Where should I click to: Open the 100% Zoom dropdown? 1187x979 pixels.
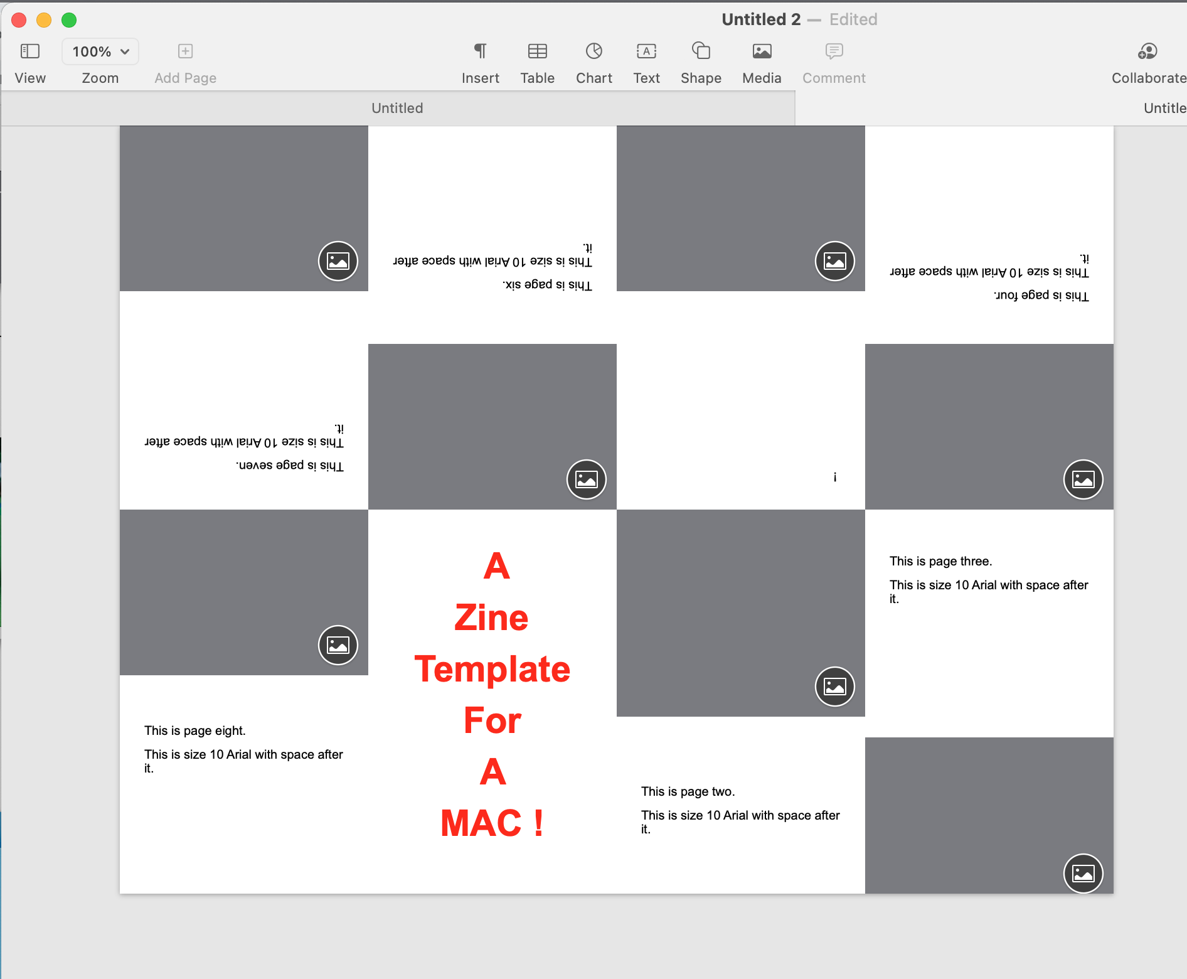(x=100, y=51)
